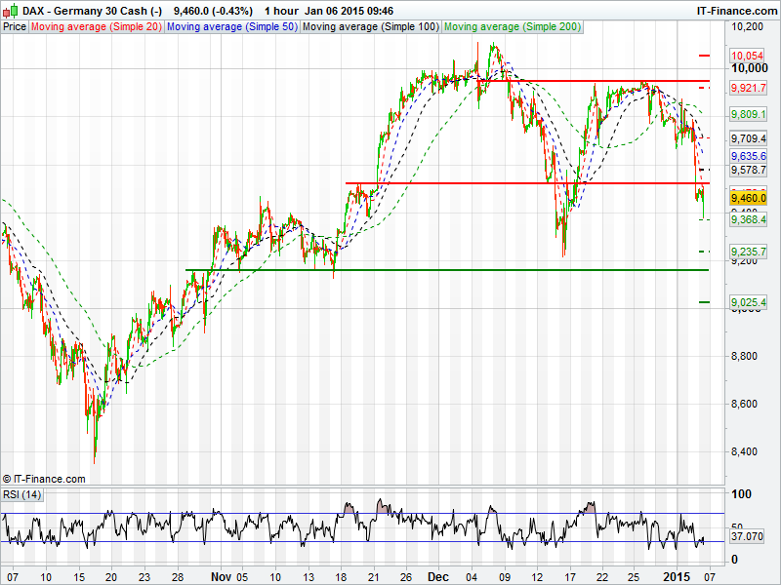Viewport: 781px width, 585px height.
Task: Click the 8,600 axis price level
Action: [x=744, y=404]
